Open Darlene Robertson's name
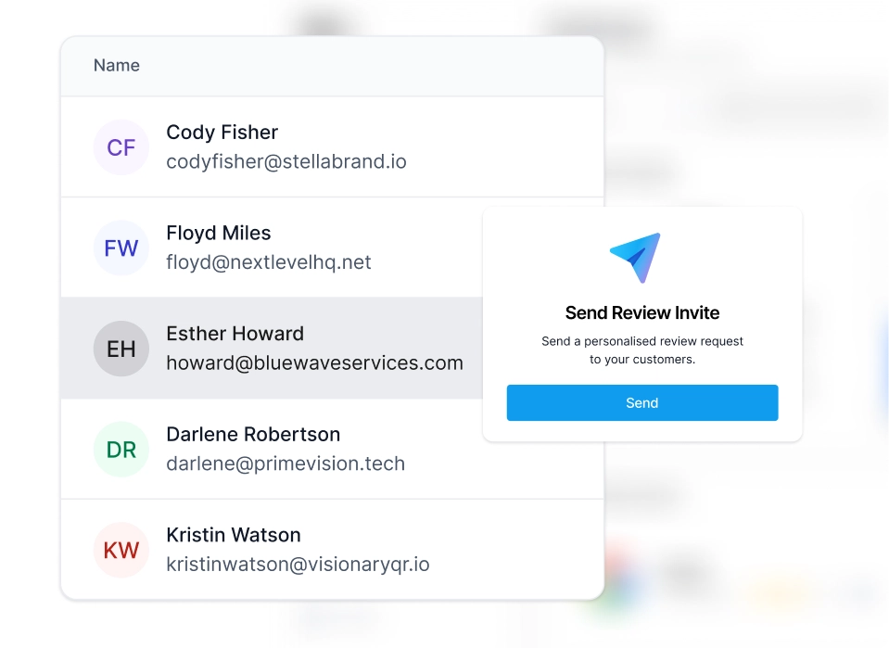This screenshot has height=648, width=889. [253, 434]
